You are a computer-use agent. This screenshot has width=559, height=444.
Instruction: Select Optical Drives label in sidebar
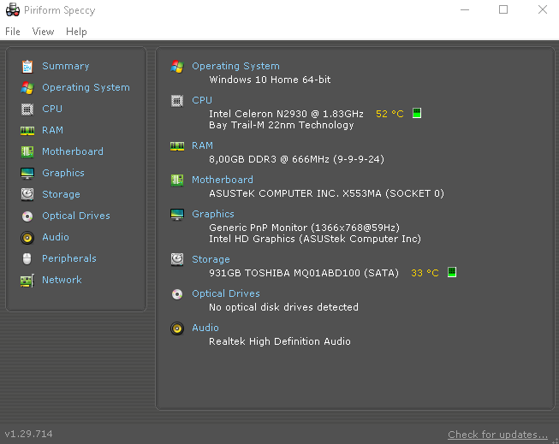(76, 216)
